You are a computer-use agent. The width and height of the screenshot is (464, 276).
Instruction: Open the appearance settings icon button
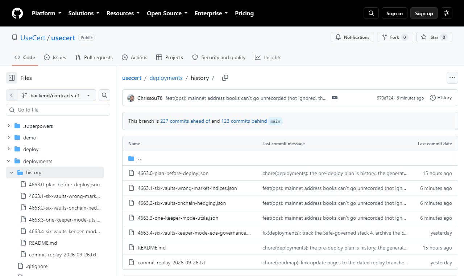pyautogui.click(x=447, y=13)
